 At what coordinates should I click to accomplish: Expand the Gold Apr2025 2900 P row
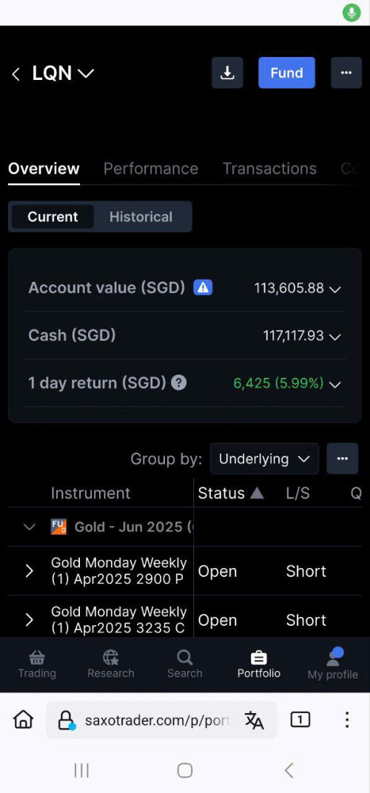pos(30,571)
